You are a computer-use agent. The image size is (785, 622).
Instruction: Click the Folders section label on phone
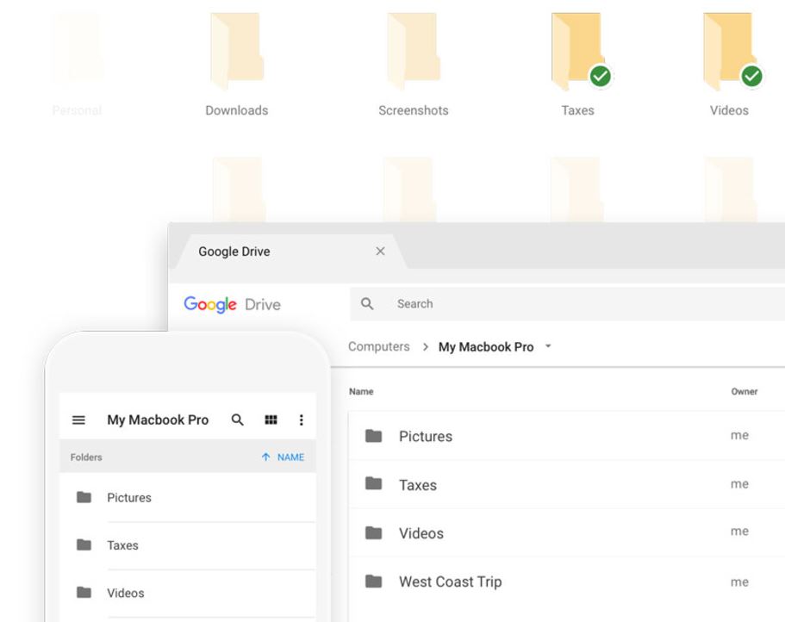coord(86,457)
